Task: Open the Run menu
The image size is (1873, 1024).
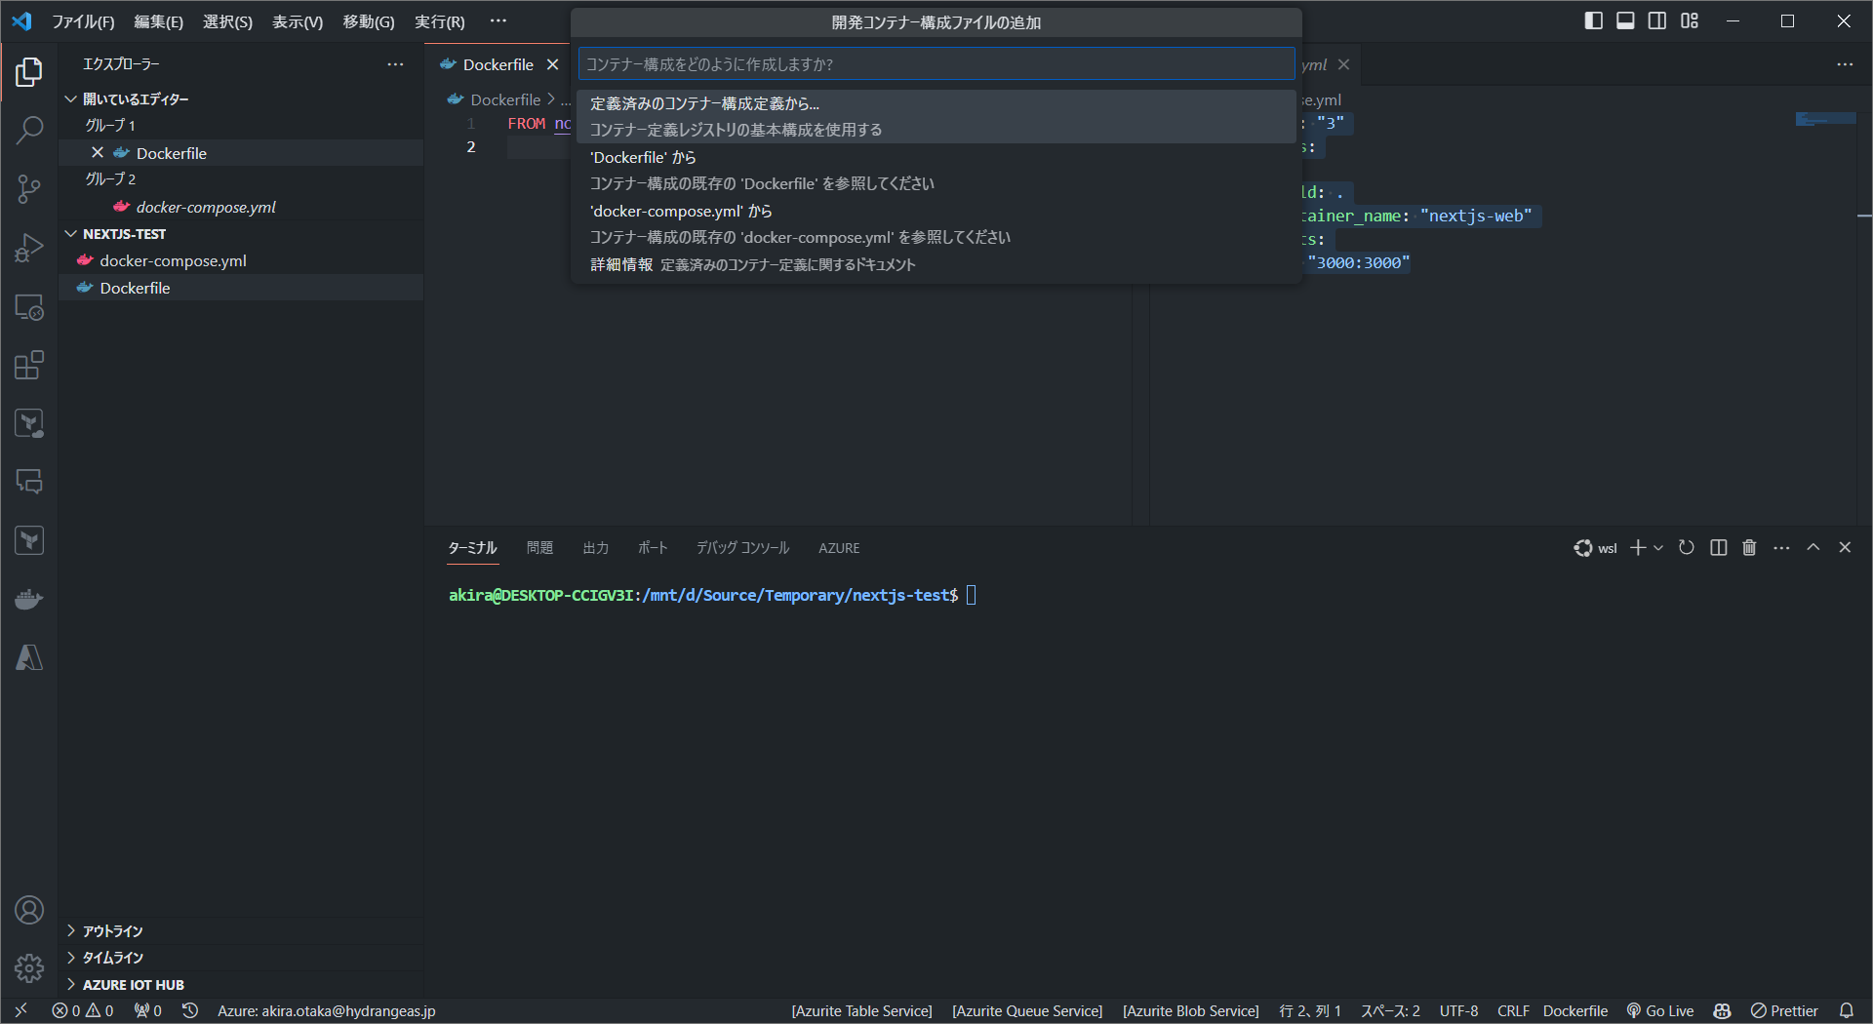Action: tap(440, 21)
